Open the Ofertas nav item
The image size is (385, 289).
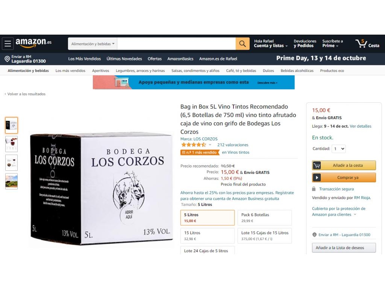(155, 59)
